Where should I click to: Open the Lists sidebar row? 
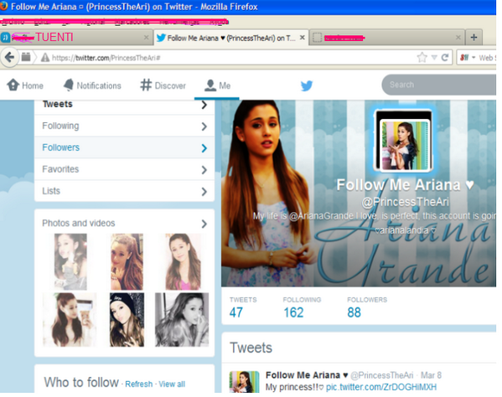pyautogui.click(x=125, y=191)
